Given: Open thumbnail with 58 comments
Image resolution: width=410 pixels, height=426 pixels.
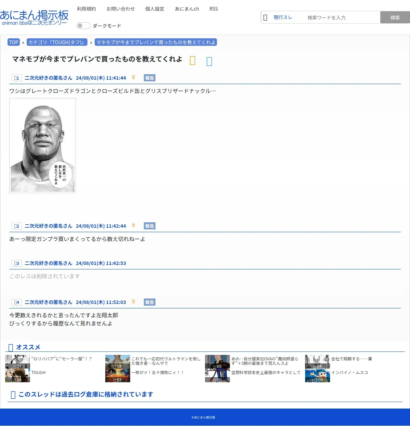Looking at the screenshot, I should pos(118,362).
